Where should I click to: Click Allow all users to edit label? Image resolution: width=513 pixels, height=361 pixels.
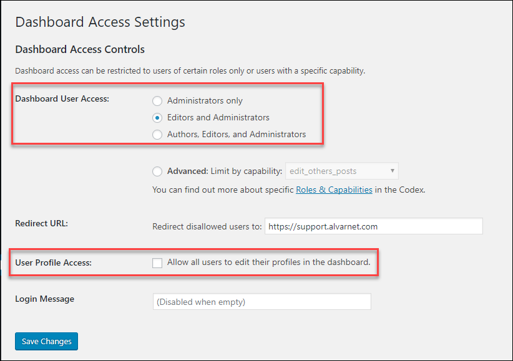click(x=268, y=262)
